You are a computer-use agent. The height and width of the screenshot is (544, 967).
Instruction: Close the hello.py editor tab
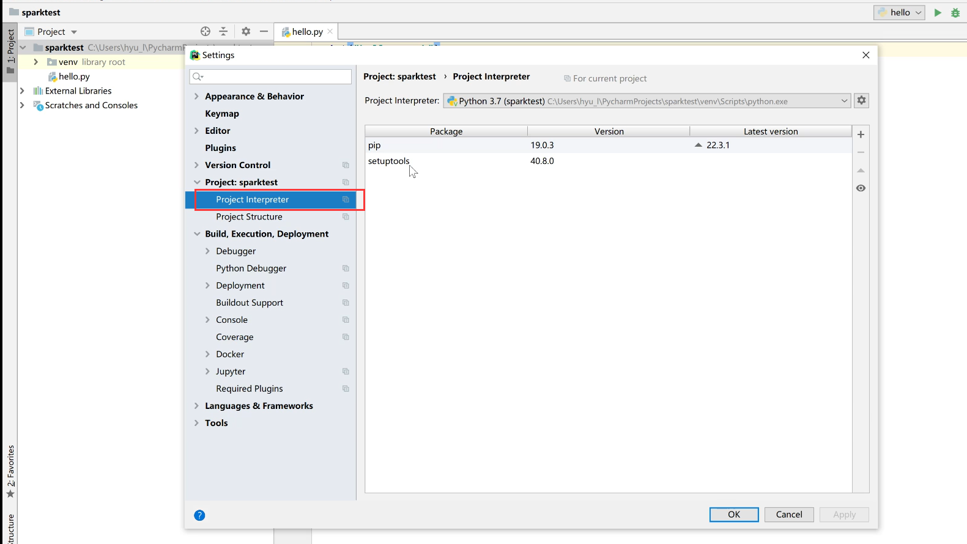(330, 31)
